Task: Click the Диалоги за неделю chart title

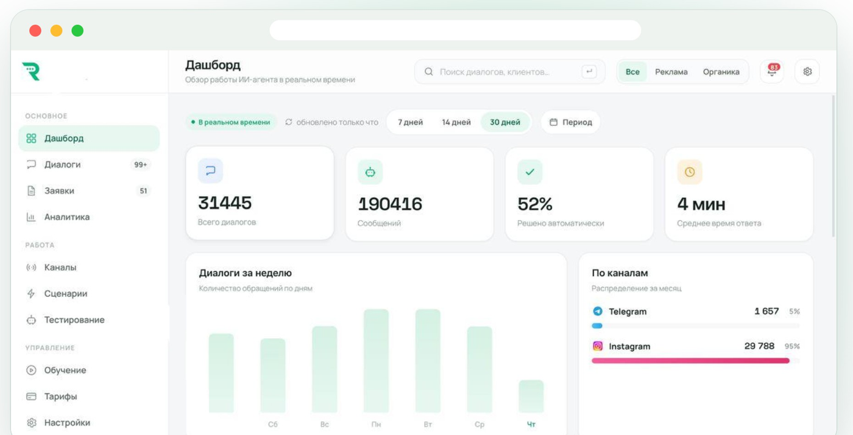Action: point(246,273)
